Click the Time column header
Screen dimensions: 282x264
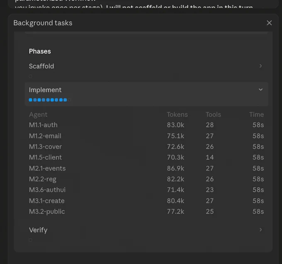(x=256, y=115)
